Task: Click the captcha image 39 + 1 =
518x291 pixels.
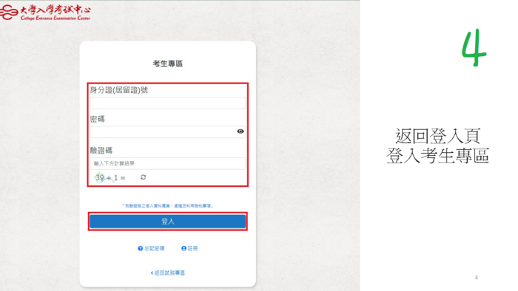Action: [x=110, y=178]
